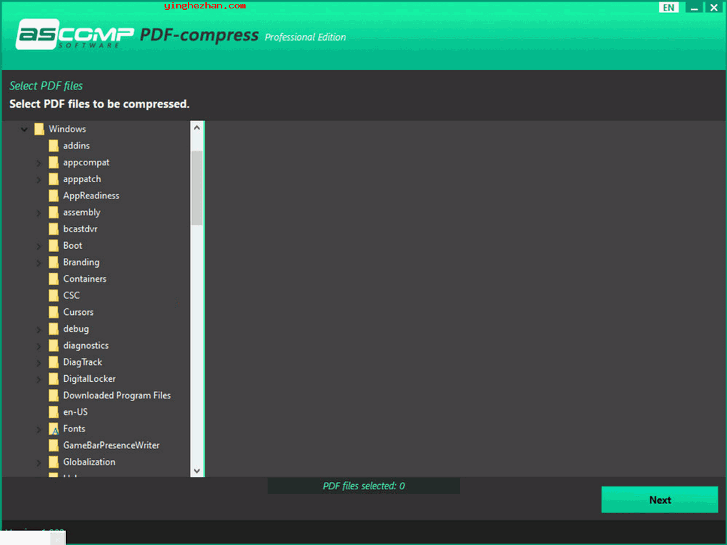Click the diagnostics folder icon

coord(54,345)
